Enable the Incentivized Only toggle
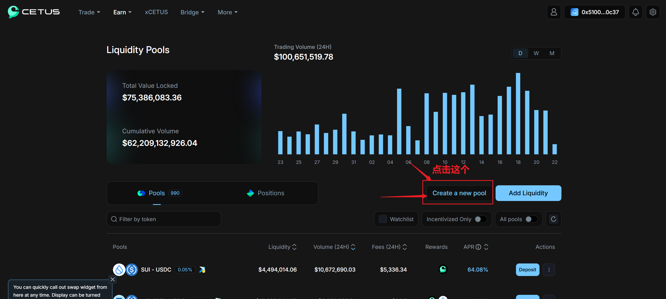Viewport: 666px width, 299px height. point(481,219)
